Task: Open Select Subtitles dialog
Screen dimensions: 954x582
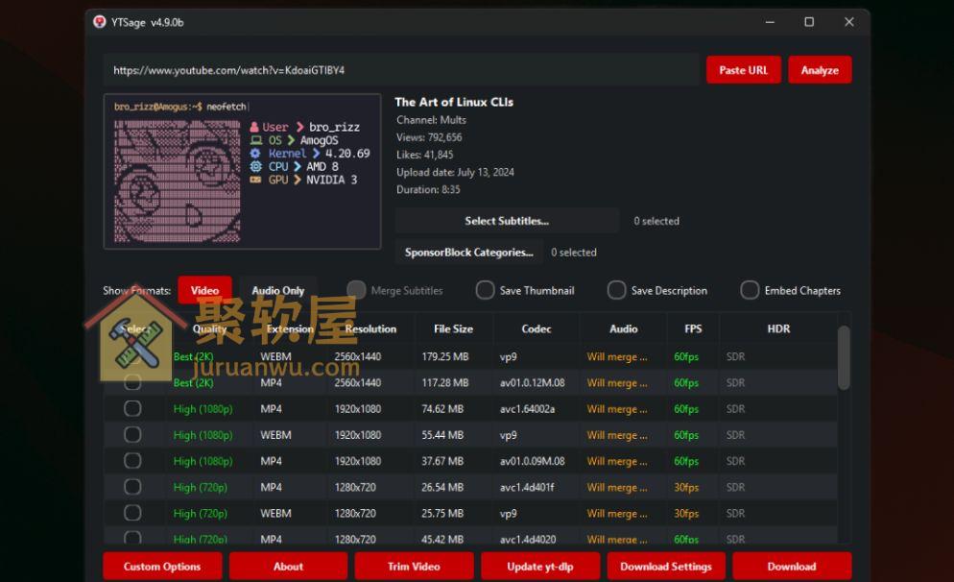Action: pos(508,221)
